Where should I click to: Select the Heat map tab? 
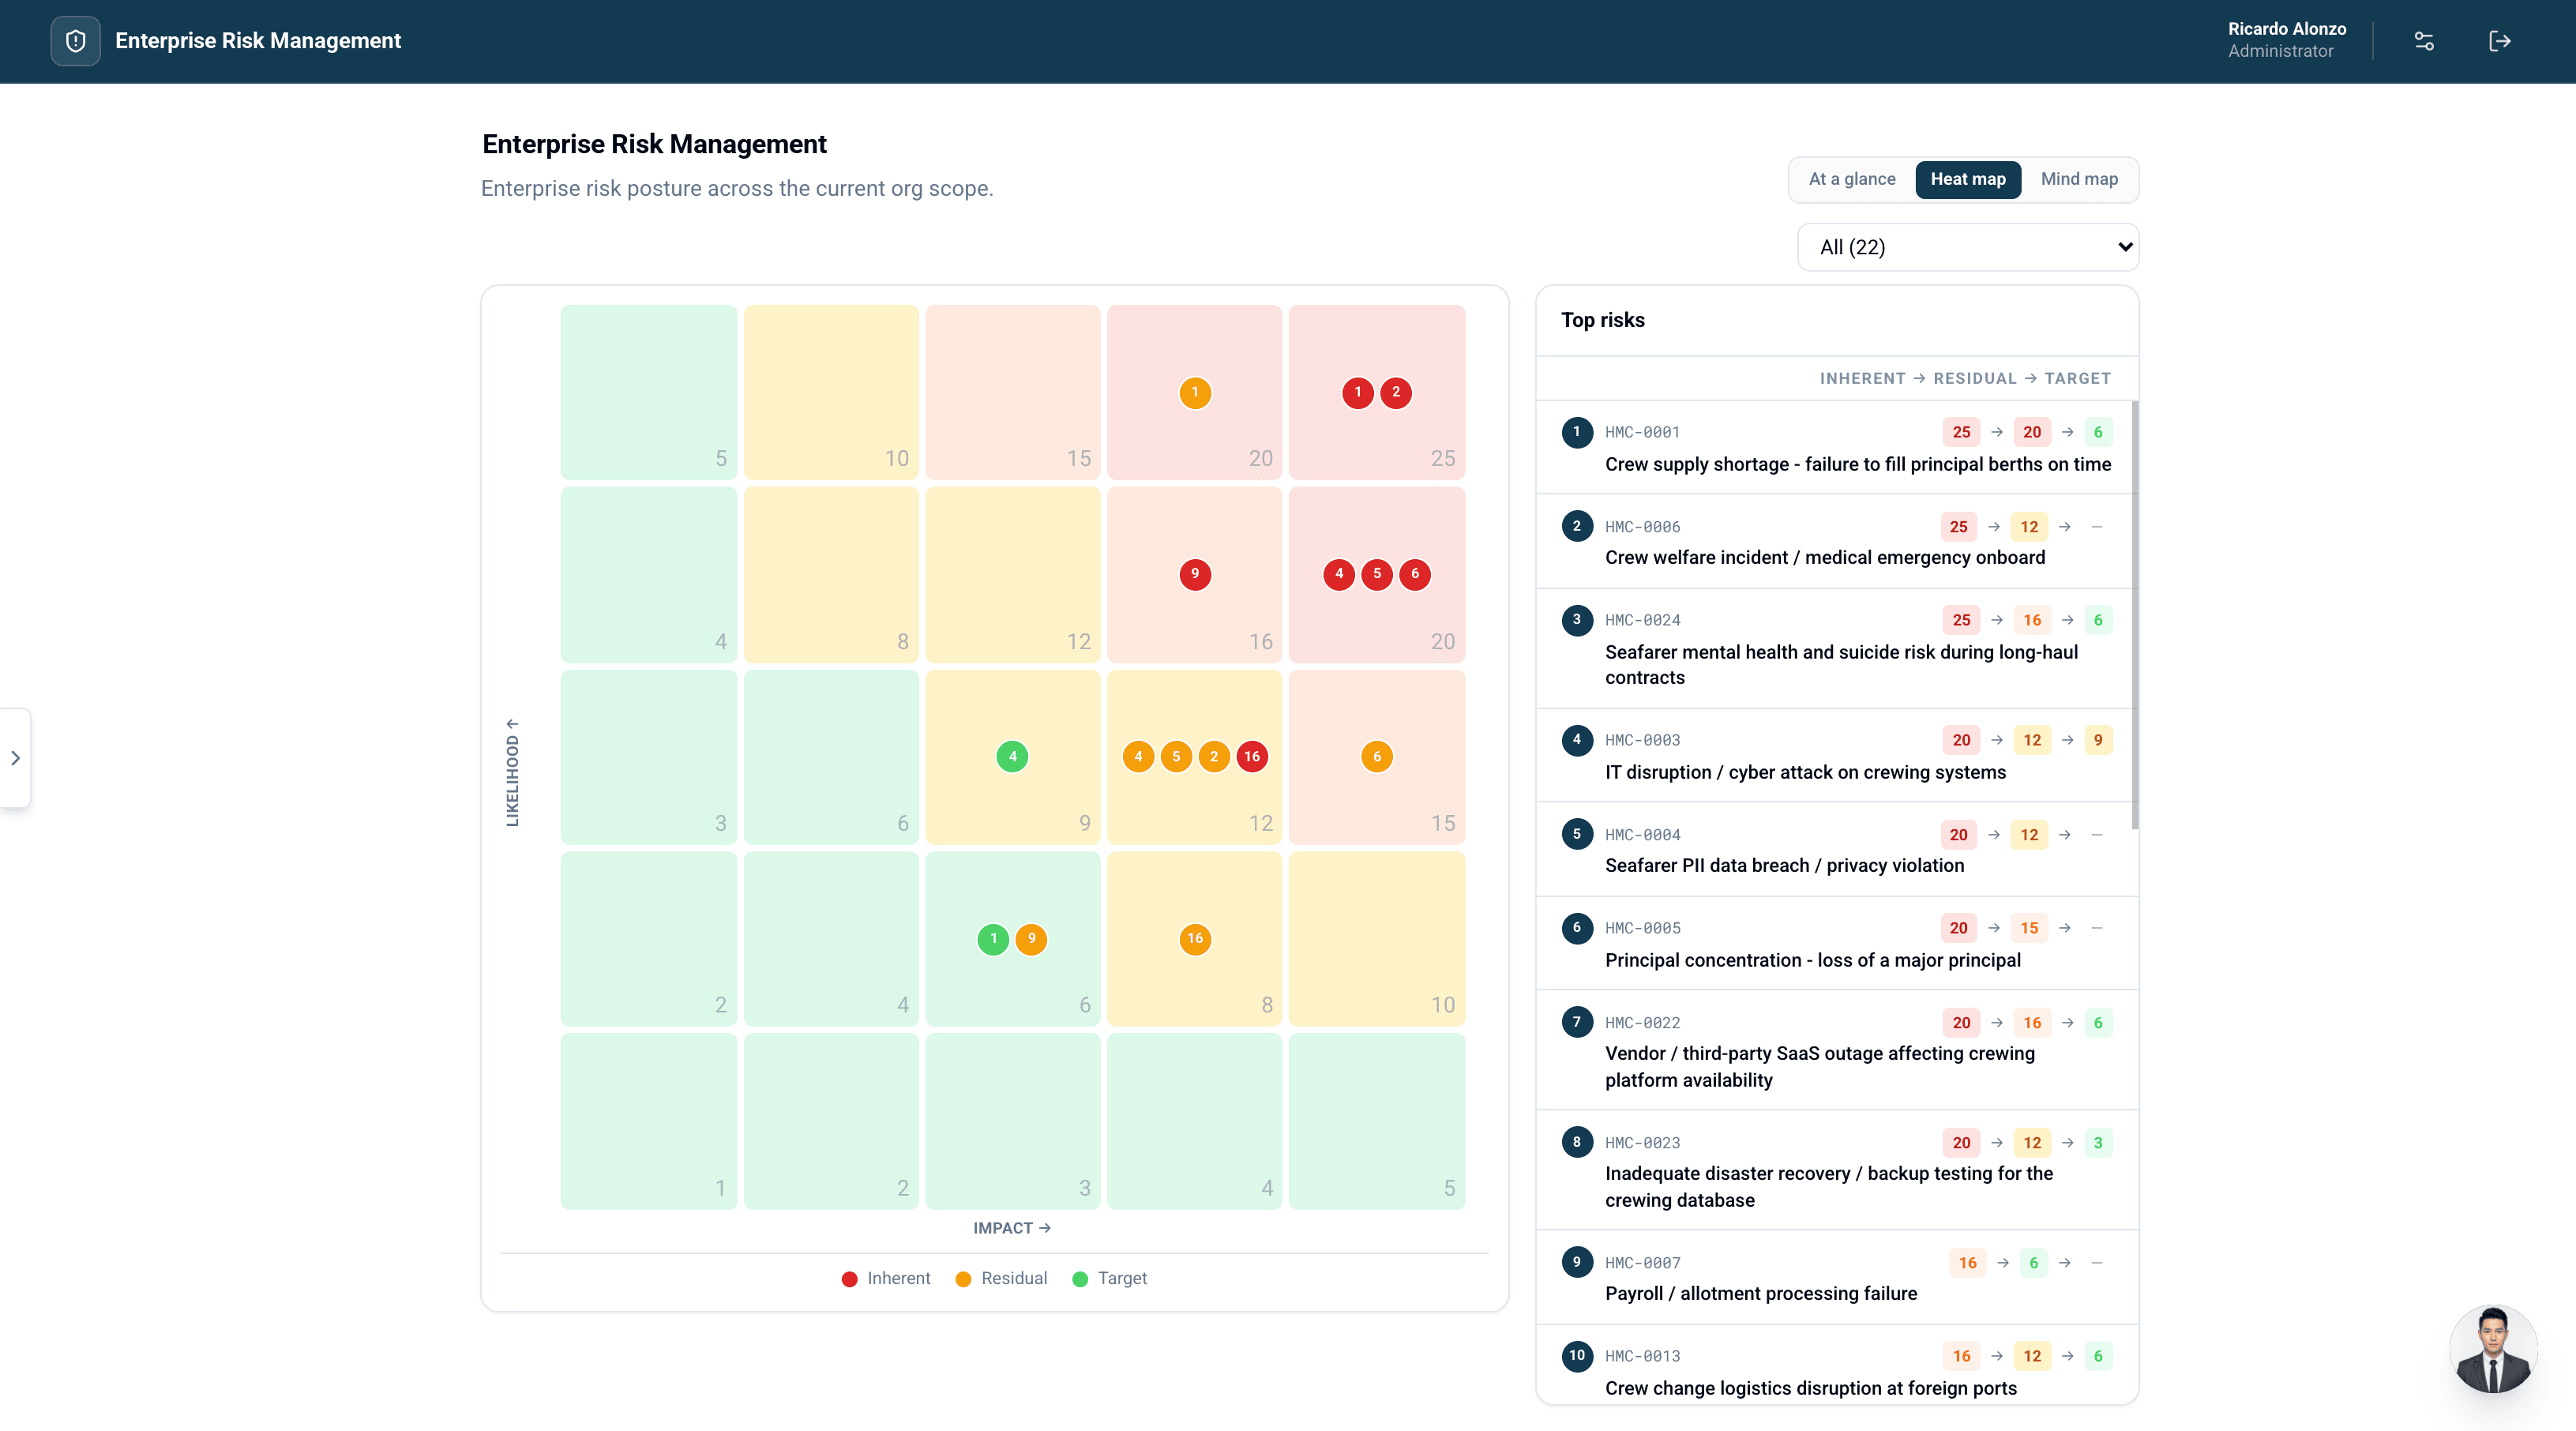point(1968,179)
